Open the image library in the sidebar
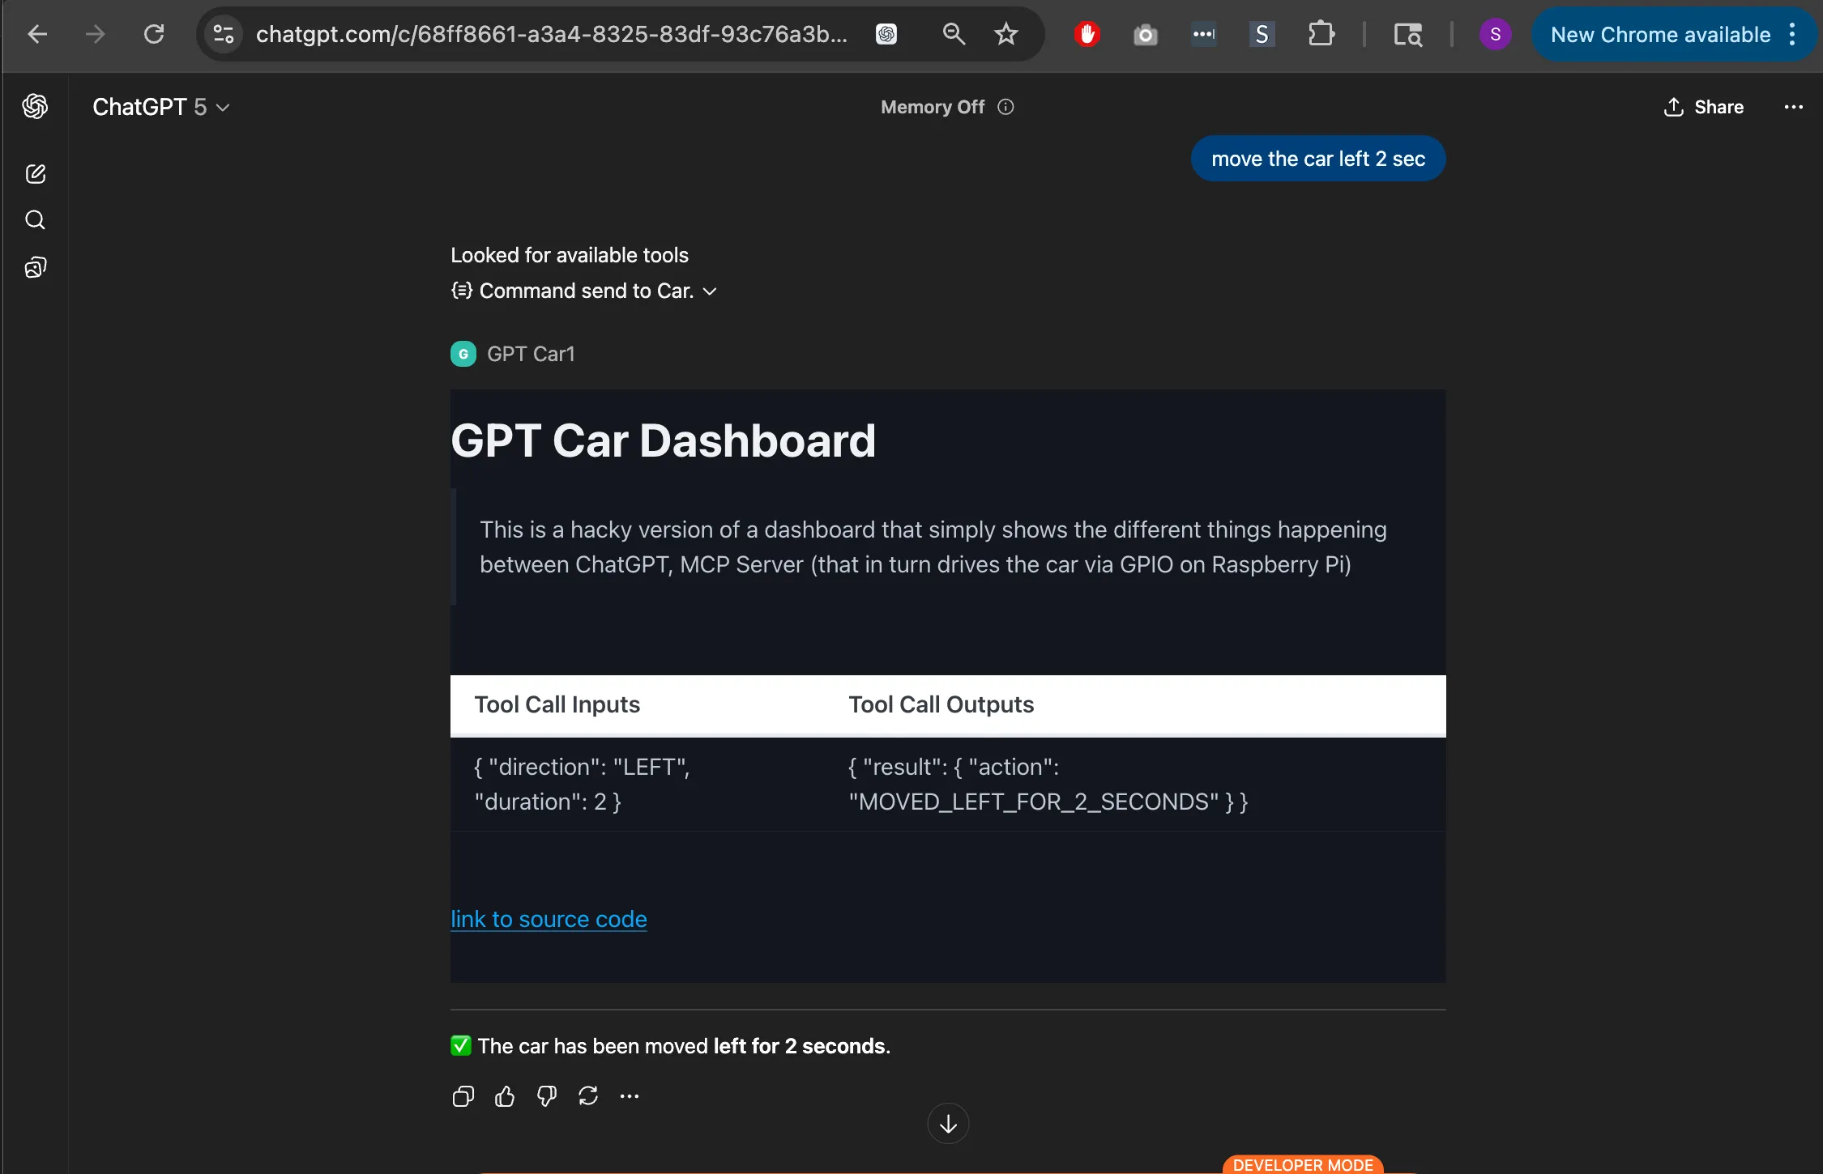 coord(35,267)
